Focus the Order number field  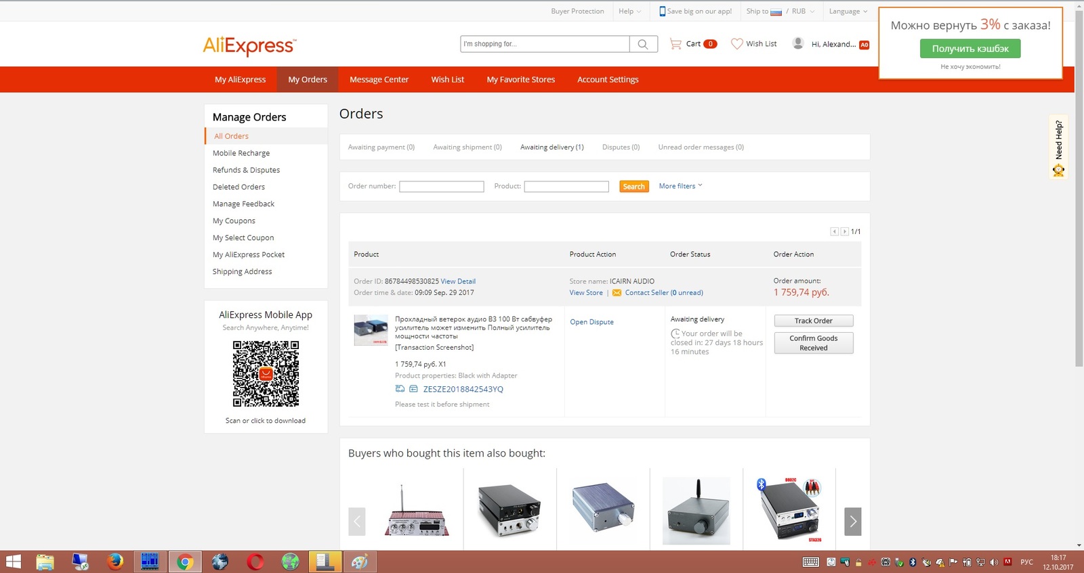coord(442,187)
